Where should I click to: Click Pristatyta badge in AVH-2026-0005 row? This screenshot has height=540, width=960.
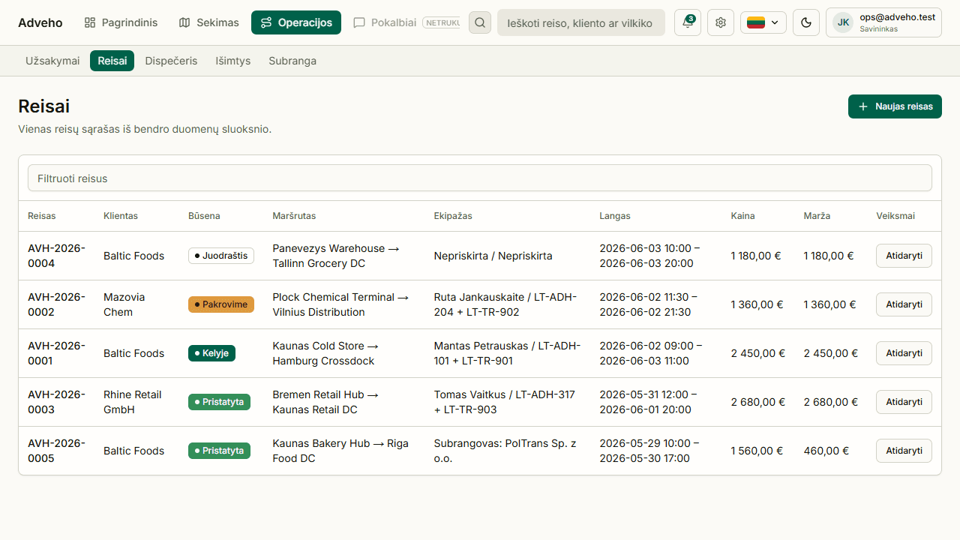pyautogui.click(x=219, y=451)
